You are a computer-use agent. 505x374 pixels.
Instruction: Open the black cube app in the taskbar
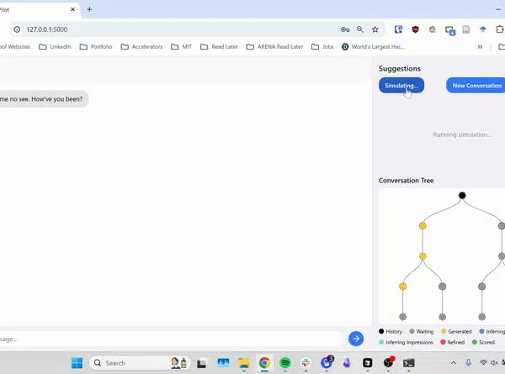tap(368, 363)
